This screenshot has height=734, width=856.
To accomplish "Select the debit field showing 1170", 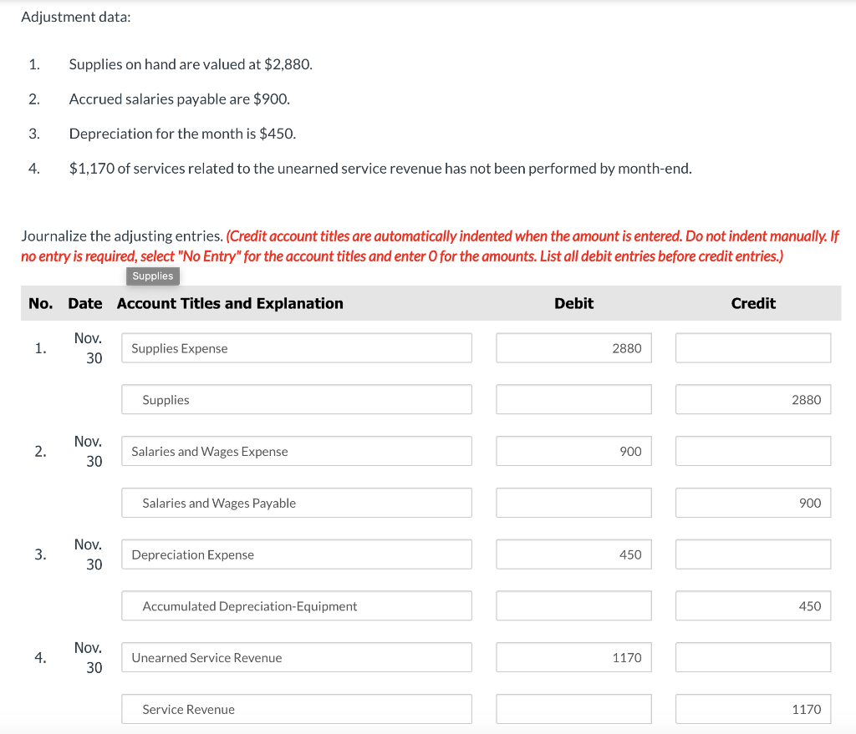I will coord(573,657).
